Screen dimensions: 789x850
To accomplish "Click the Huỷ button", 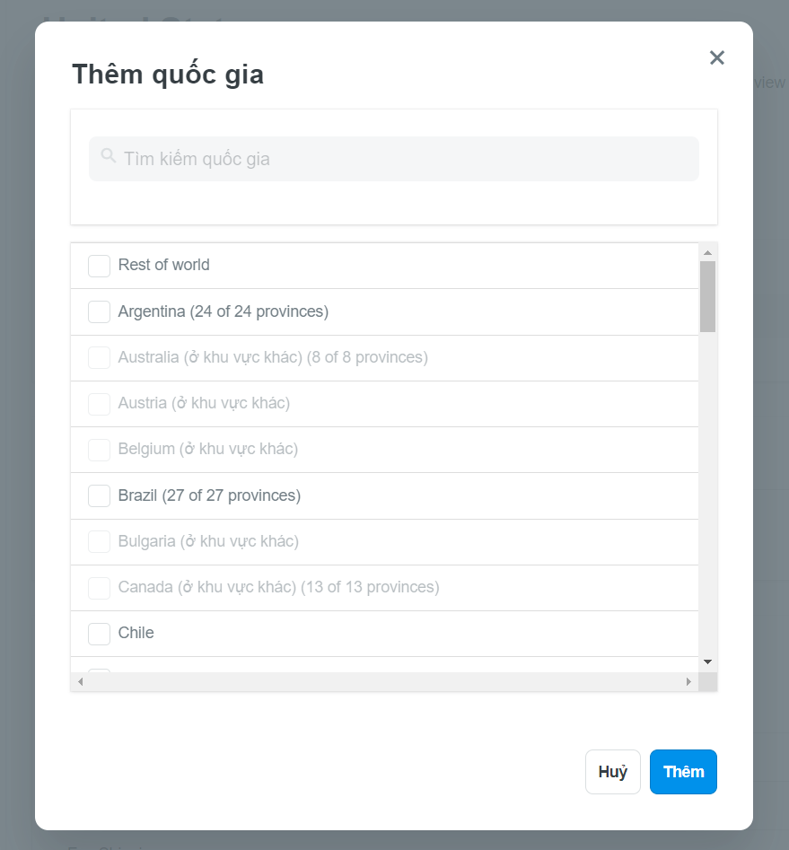I will click(613, 771).
